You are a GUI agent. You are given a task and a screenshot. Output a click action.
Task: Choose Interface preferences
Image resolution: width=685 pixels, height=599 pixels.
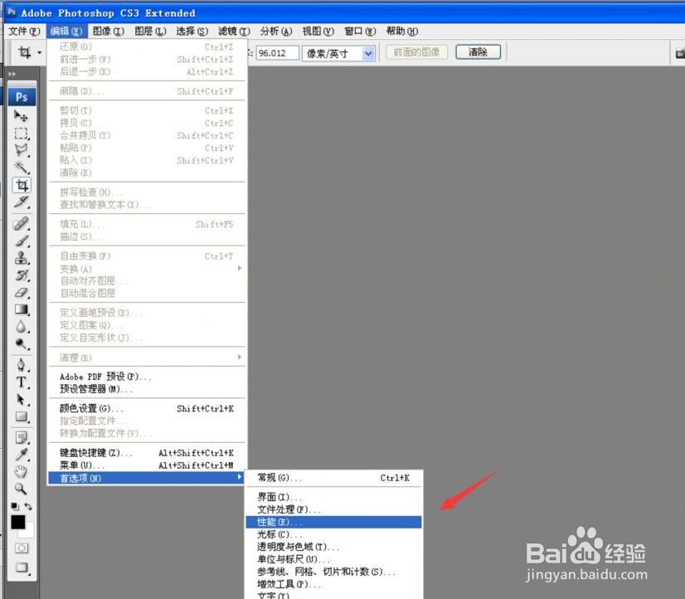(x=333, y=497)
